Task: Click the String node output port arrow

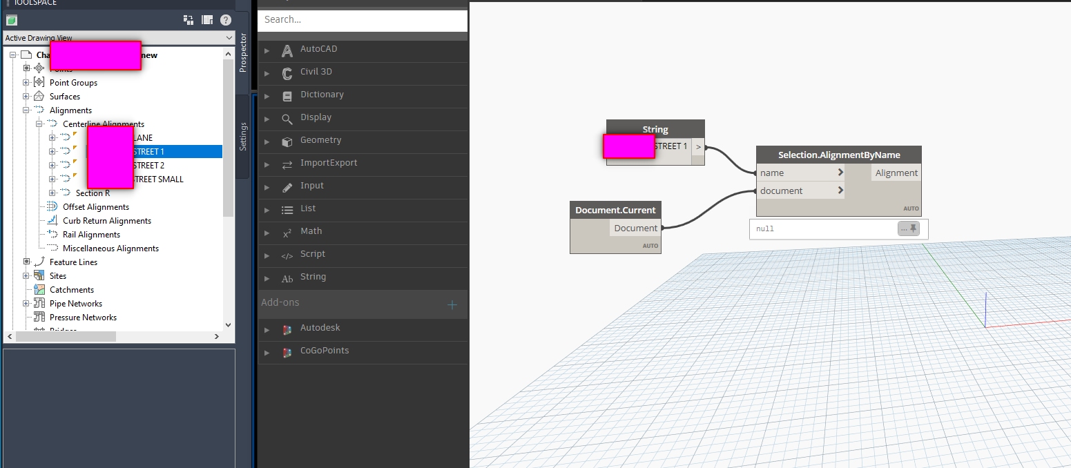Action: [x=698, y=146]
